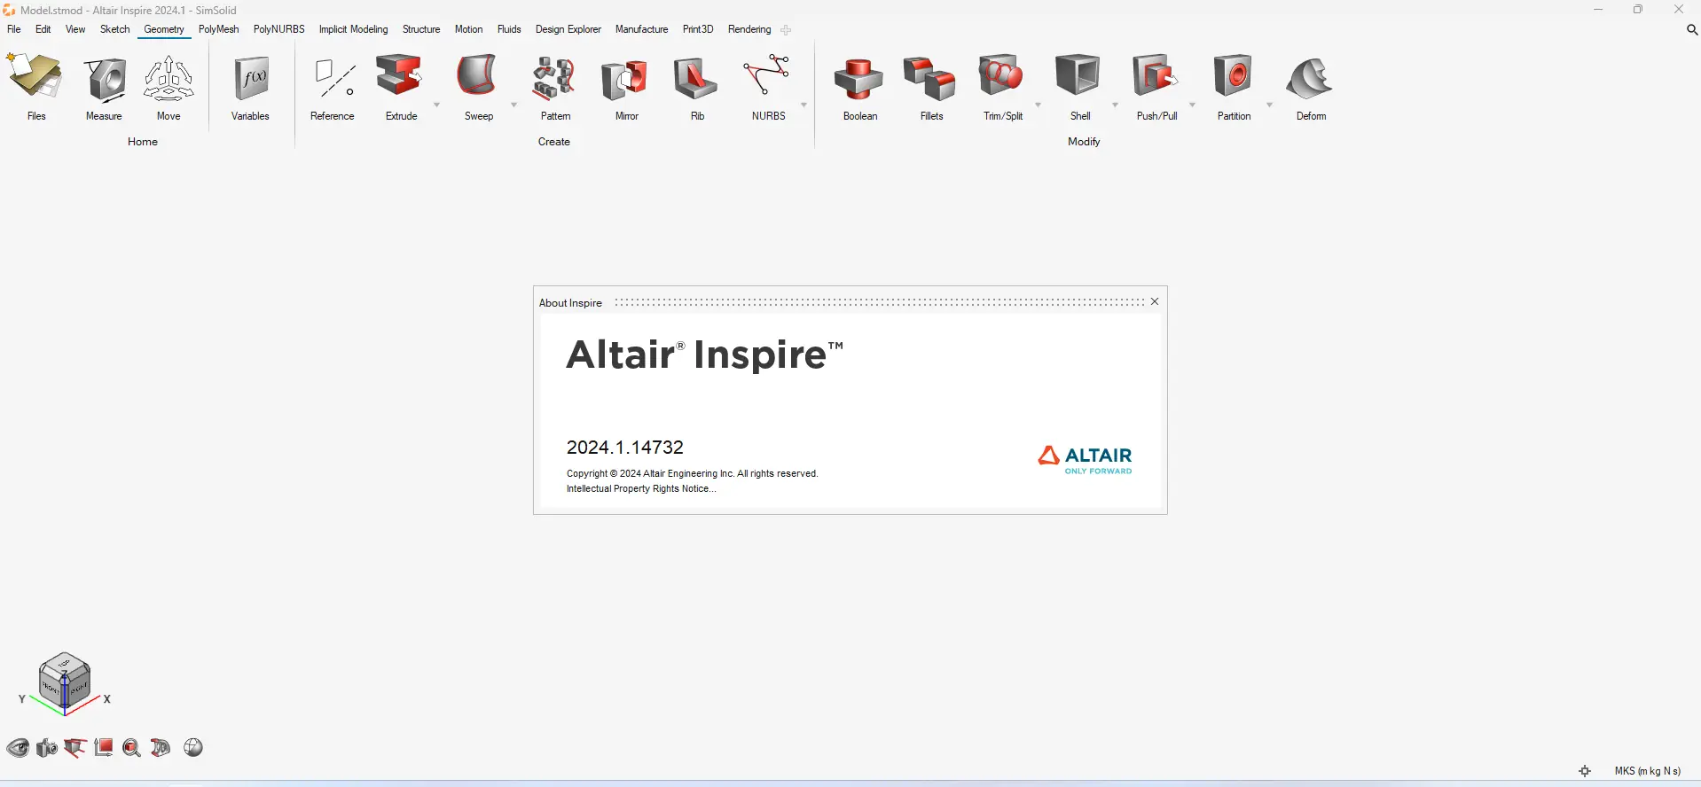Go to the Manufacture tab

pos(642,29)
